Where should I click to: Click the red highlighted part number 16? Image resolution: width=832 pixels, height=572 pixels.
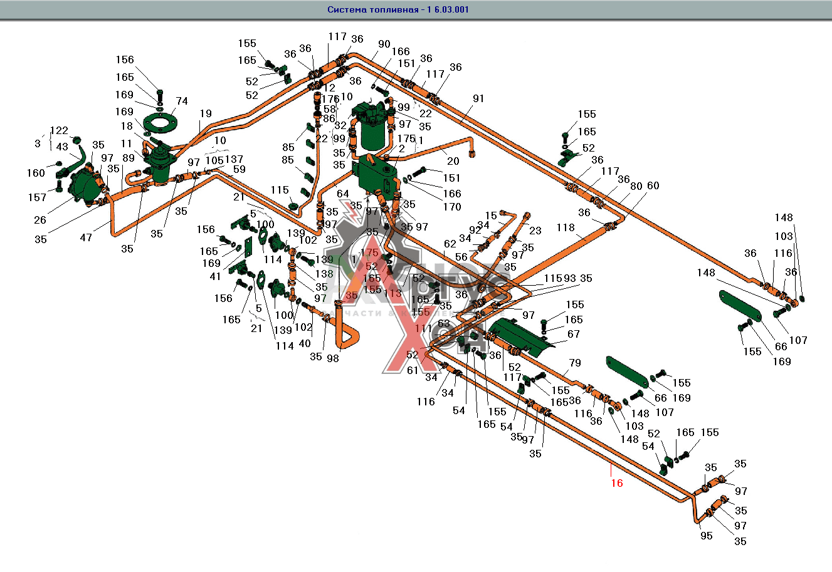(617, 483)
